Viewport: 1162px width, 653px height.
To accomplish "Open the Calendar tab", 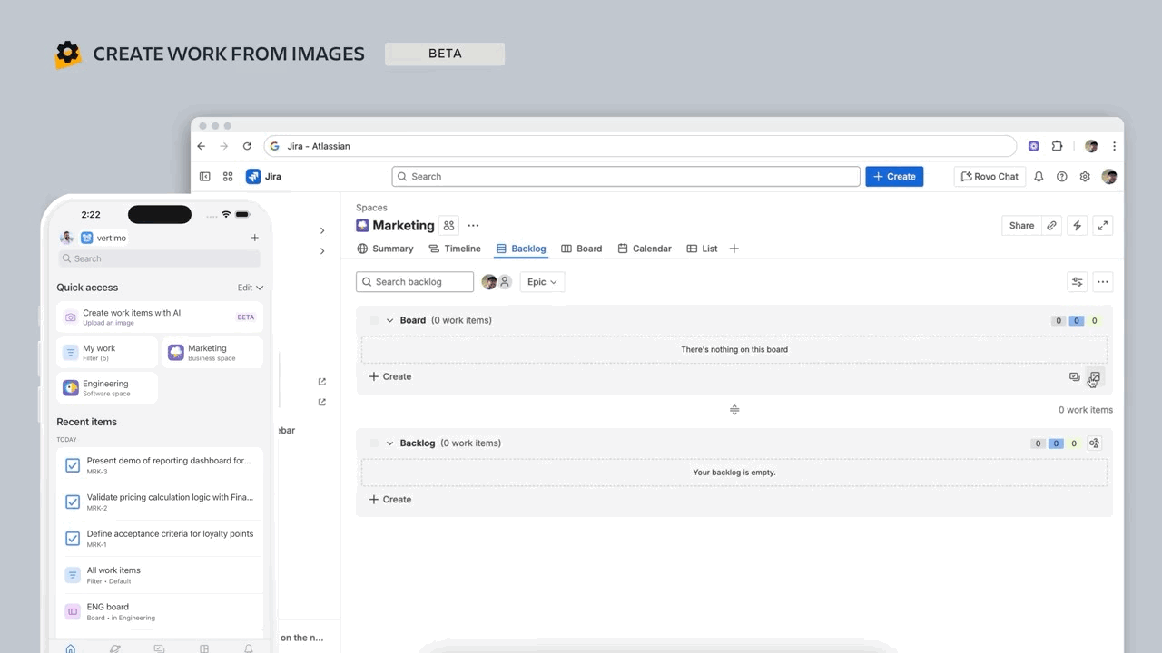I will pyautogui.click(x=645, y=249).
